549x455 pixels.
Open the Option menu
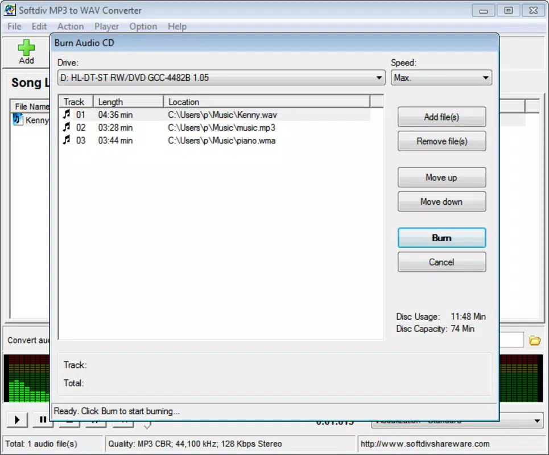point(143,27)
